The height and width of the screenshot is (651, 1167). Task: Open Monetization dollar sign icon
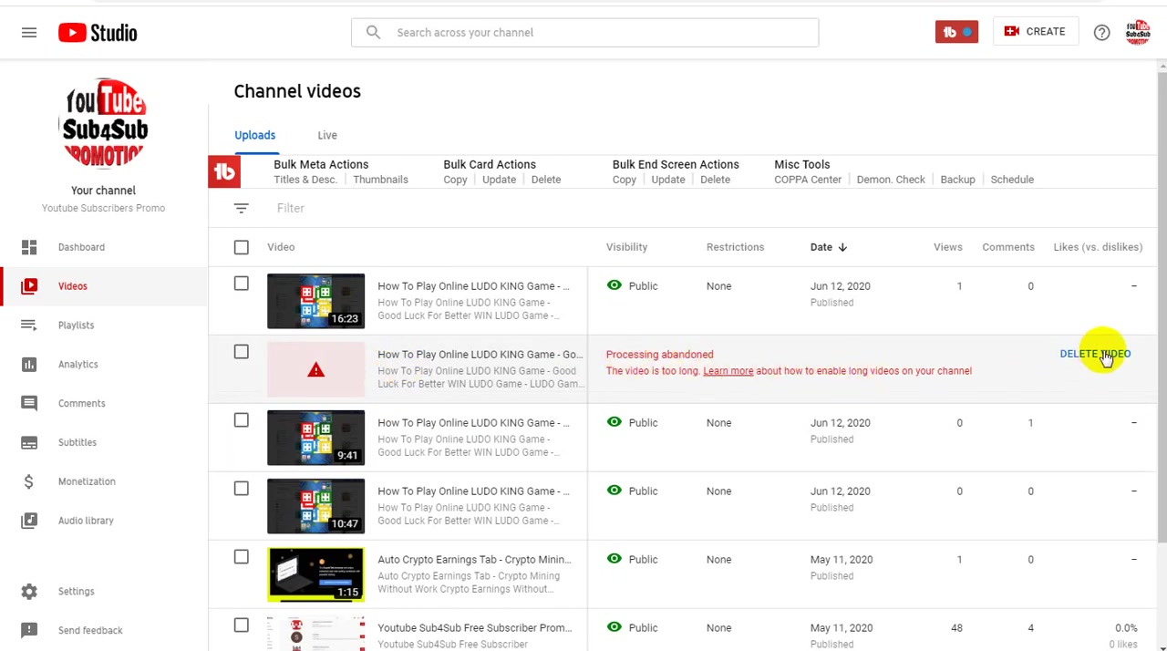(x=29, y=481)
